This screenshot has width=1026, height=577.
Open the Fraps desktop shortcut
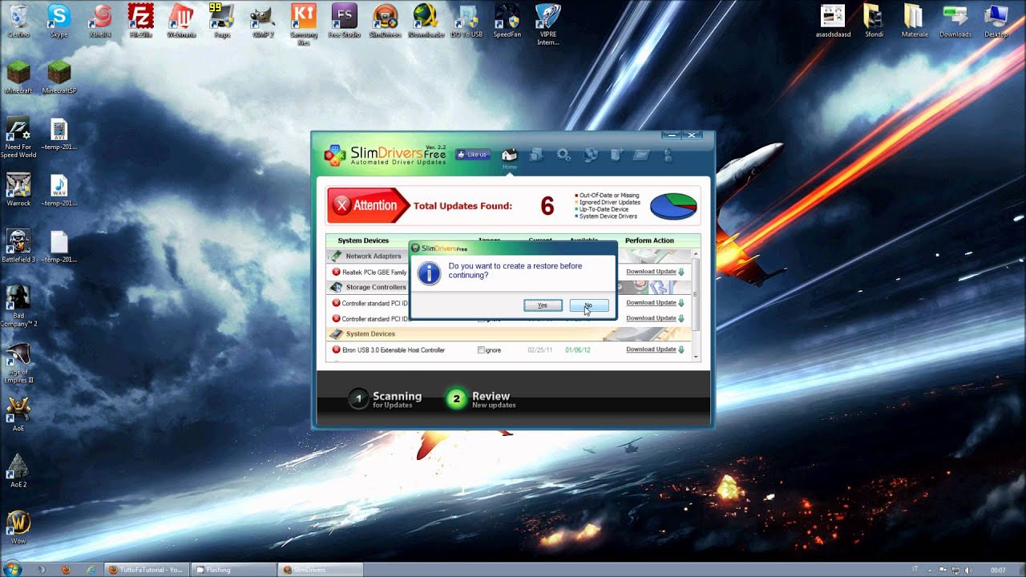[222, 20]
